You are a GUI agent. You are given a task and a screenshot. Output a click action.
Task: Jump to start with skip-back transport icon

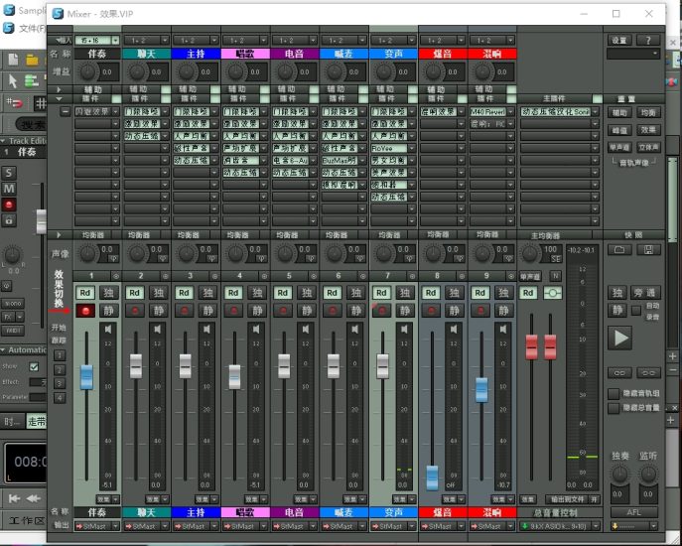tap(14, 498)
